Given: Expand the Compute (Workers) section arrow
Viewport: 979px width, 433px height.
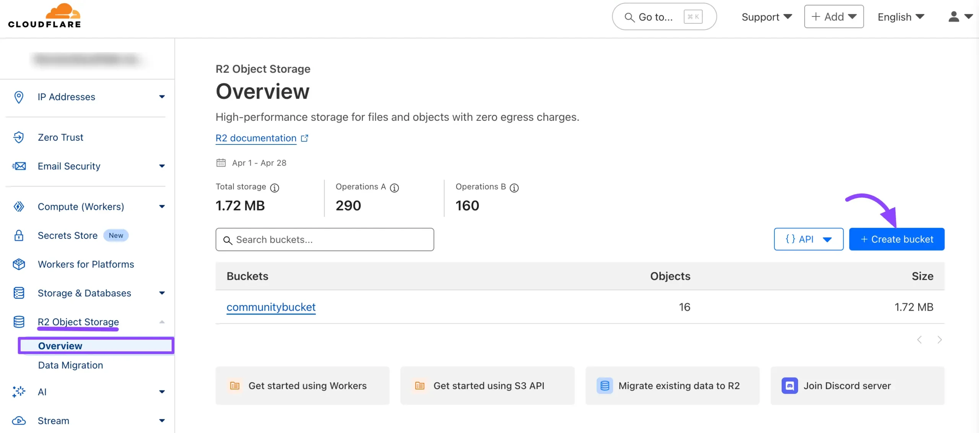Looking at the screenshot, I should 162,207.
